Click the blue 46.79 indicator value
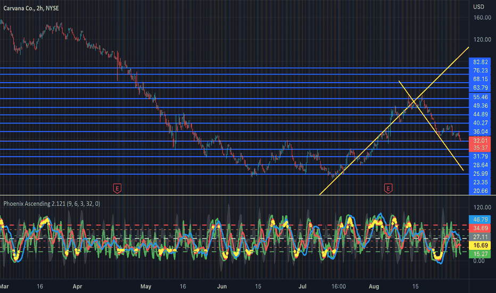 [x=480, y=219]
